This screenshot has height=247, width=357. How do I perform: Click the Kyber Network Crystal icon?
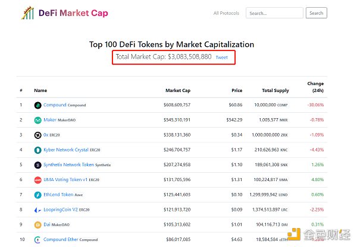[x=38, y=150]
